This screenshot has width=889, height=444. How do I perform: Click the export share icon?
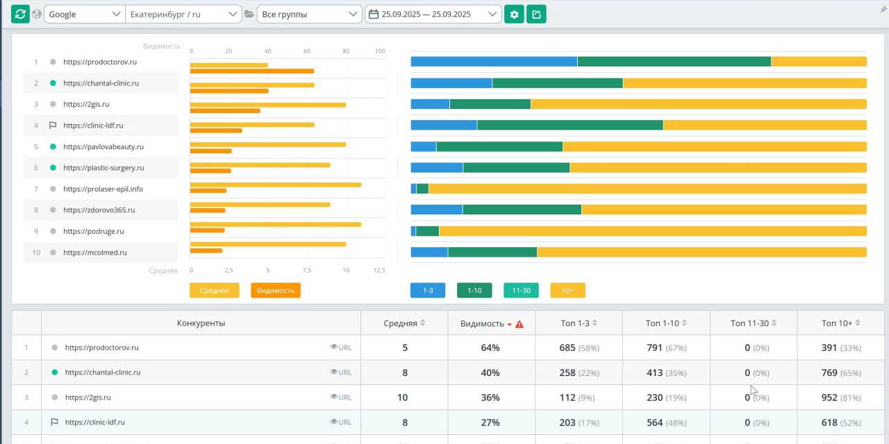pyautogui.click(x=536, y=14)
